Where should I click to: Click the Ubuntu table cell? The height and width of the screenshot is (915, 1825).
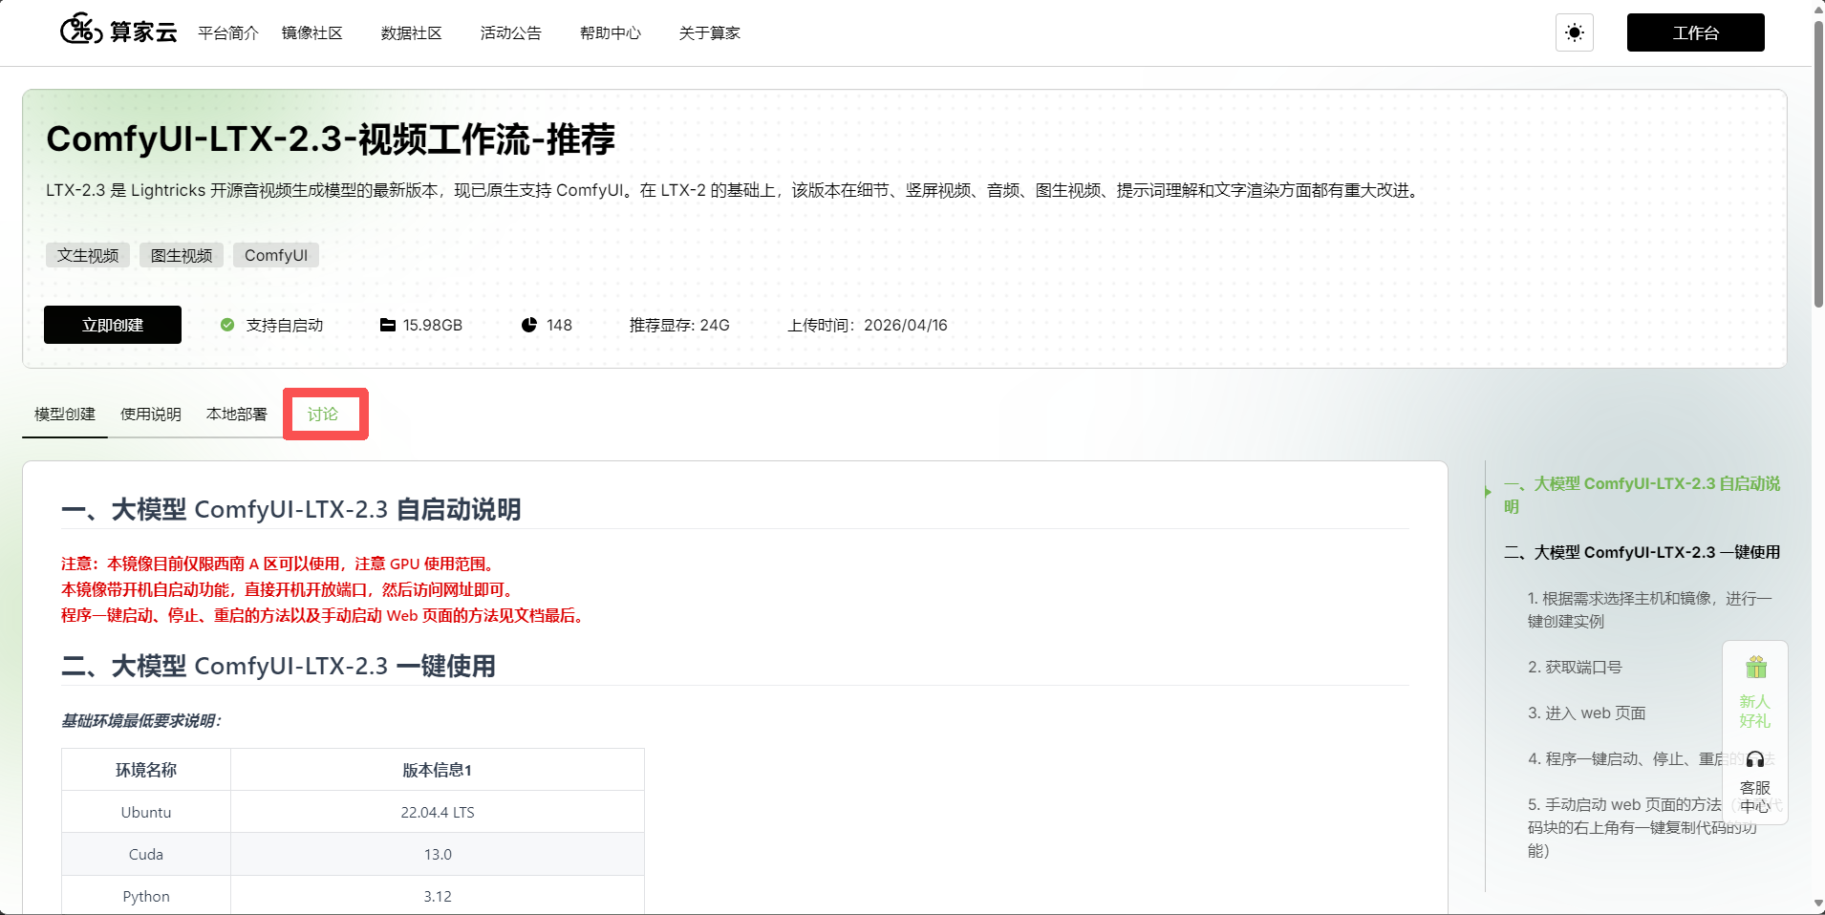(x=146, y=812)
